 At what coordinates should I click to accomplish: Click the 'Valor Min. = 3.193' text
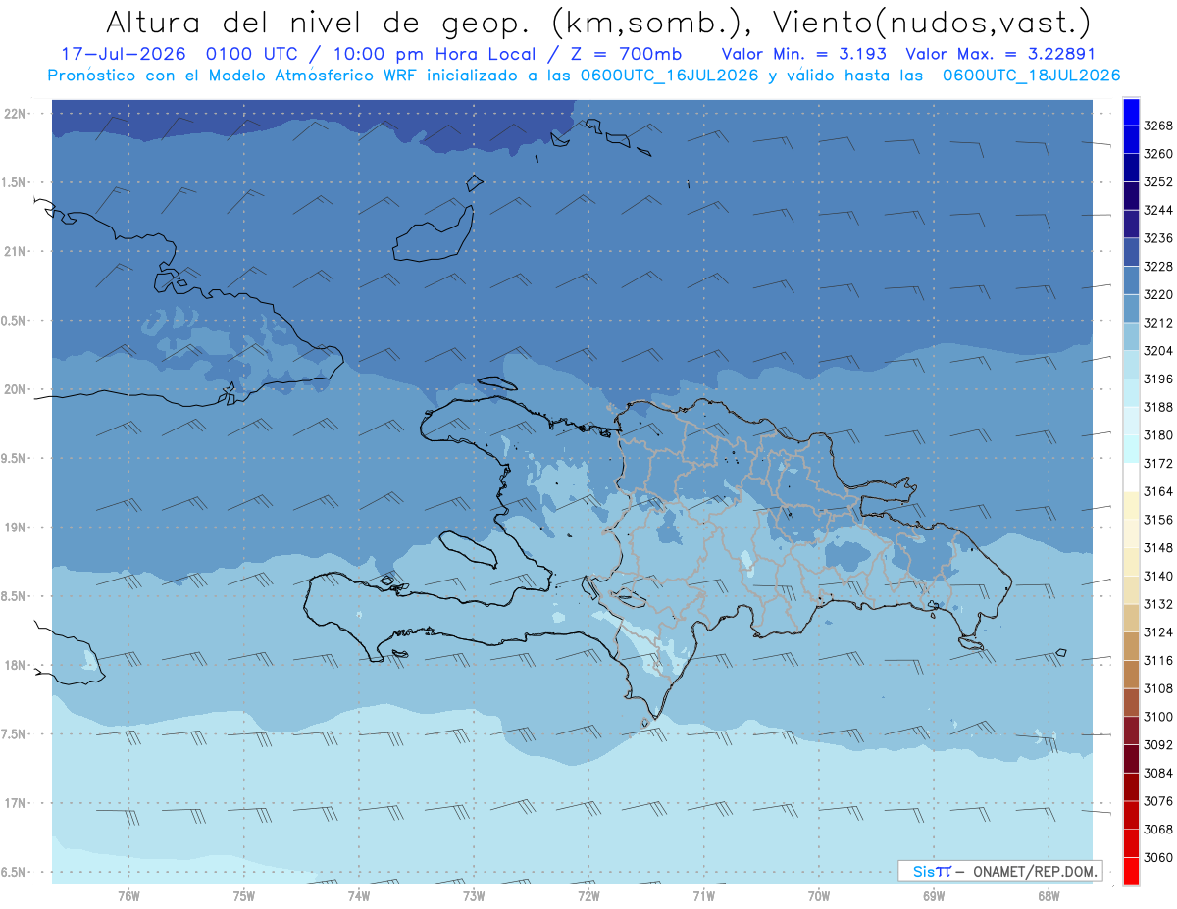[x=803, y=54]
